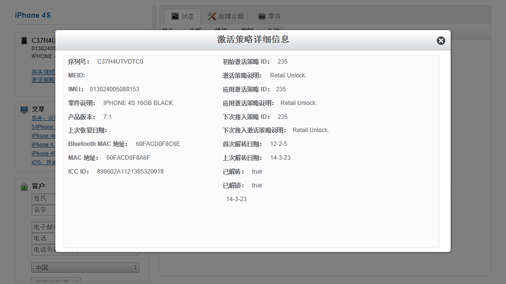Select Bluetooth MAC address 60FACD0F8C6E
The height and width of the screenshot is (284, 506).
tap(158, 144)
